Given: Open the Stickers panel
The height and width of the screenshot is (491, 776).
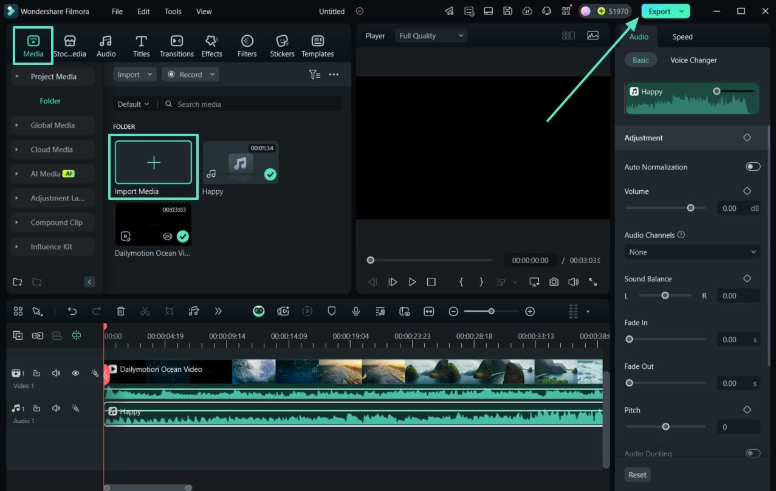Looking at the screenshot, I should pos(282,46).
